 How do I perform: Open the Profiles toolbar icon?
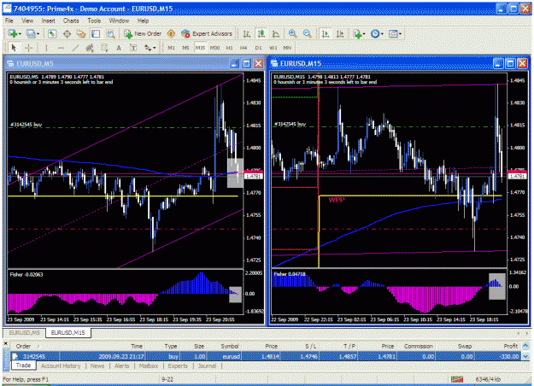tap(31, 33)
